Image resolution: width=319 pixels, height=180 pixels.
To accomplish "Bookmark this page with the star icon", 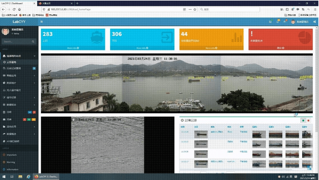I will (x=195, y=9).
